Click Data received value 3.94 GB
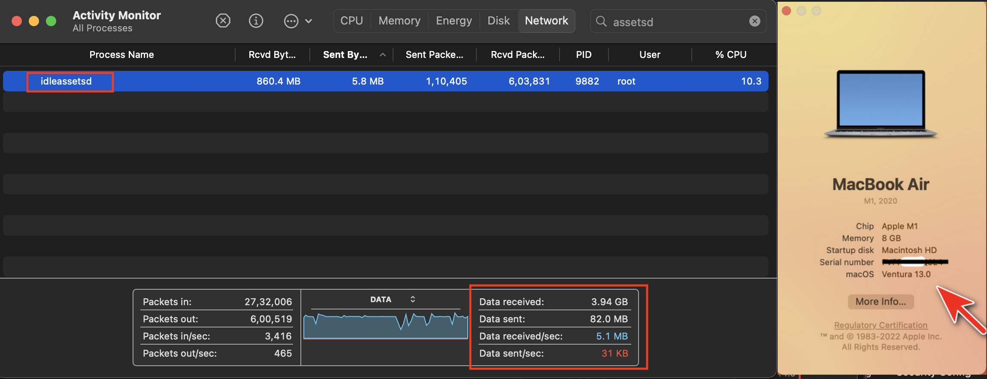Viewport: 987px width, 379px height. 609,302
